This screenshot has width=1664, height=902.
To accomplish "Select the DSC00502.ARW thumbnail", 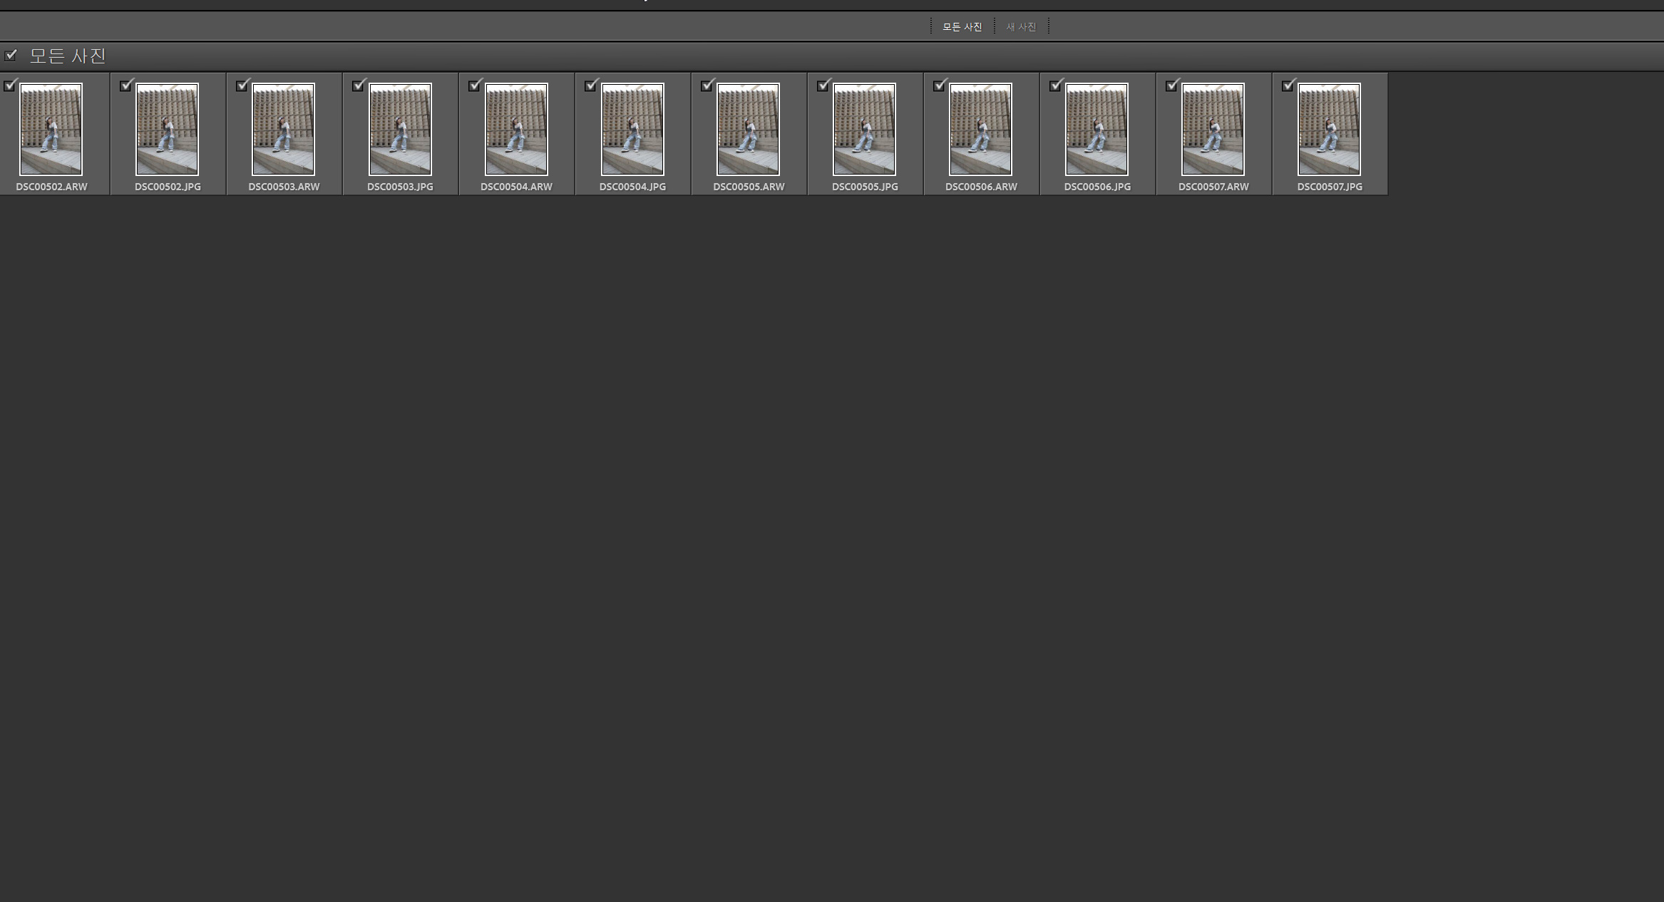I will click(x=51, y=129).
